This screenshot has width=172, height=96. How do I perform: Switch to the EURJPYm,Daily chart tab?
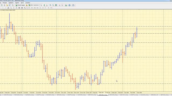point(134,95)
